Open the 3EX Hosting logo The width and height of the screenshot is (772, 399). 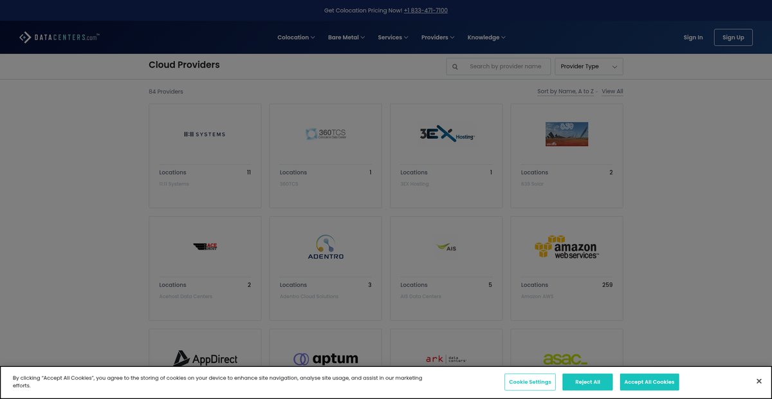coord(446,134)
